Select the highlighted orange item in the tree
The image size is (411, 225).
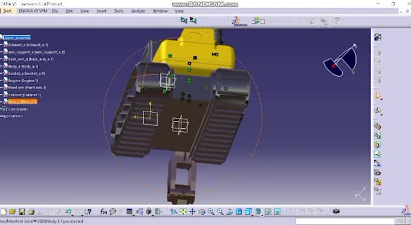click(22, 102)
